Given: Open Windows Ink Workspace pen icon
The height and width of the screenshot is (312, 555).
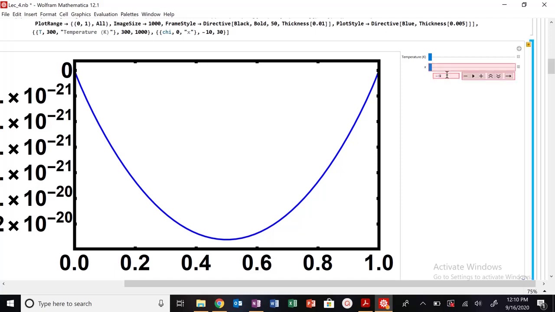Looking at the screenshot, I should (494, 303).
